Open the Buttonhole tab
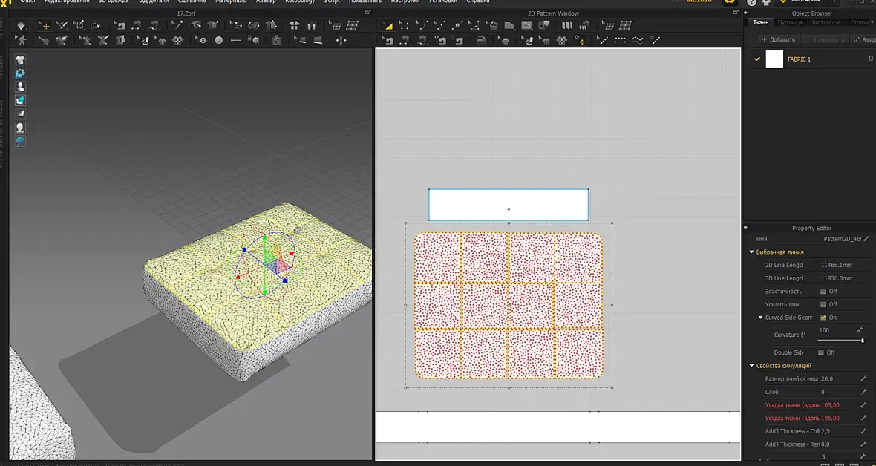This screenshot has height=466, width=876. (826, 22)
